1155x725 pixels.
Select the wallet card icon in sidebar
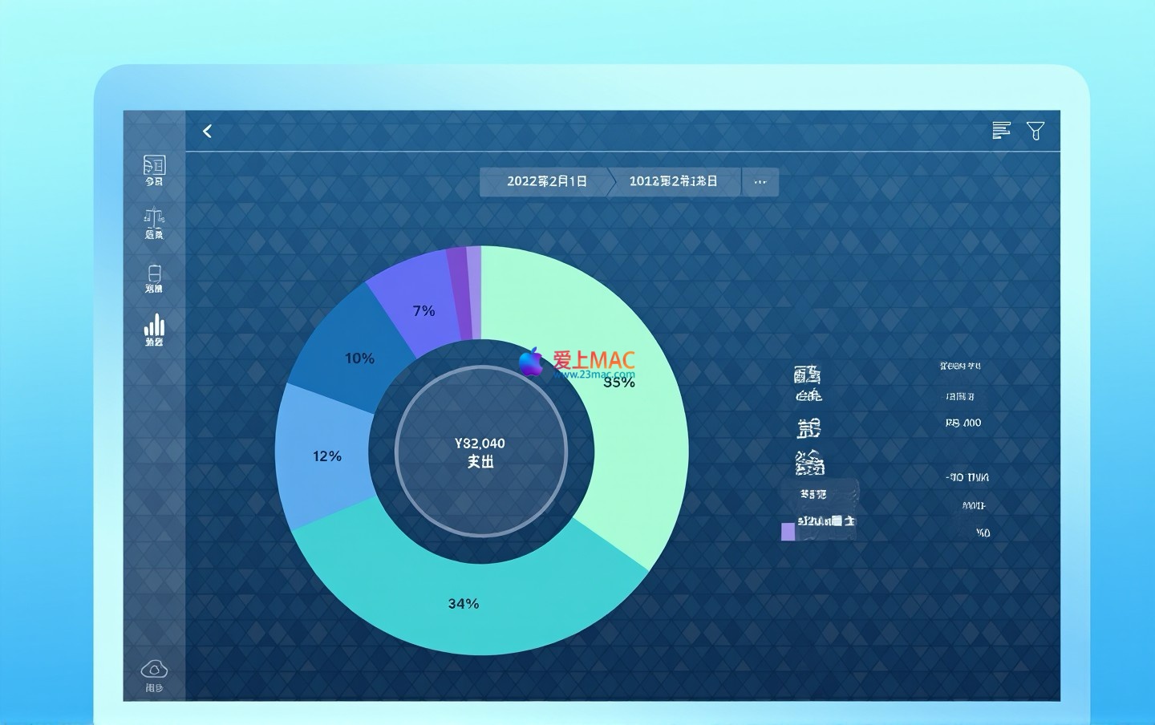154,277
